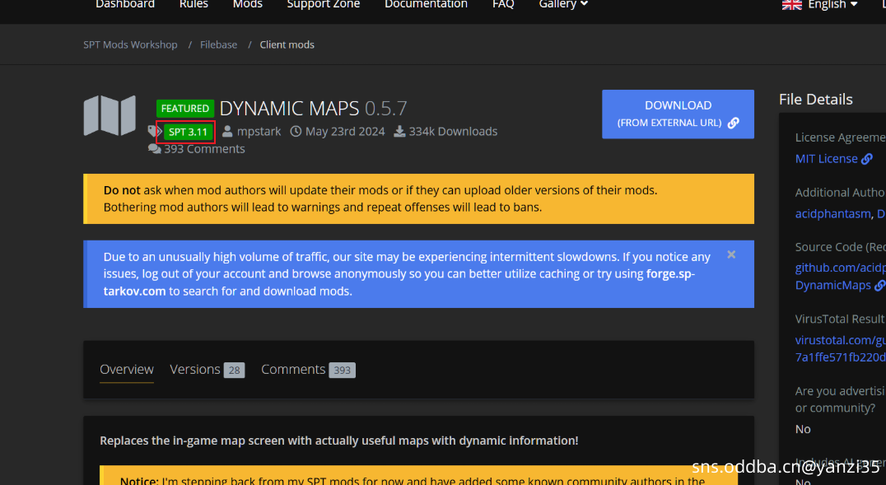Click the clock icon by the date
The width and height of the screenshot is (886, 485).
(296, 132)
